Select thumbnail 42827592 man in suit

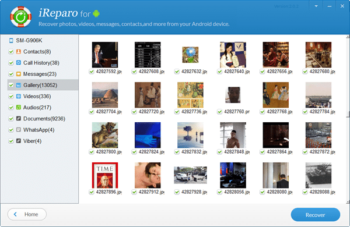(105, 55)
